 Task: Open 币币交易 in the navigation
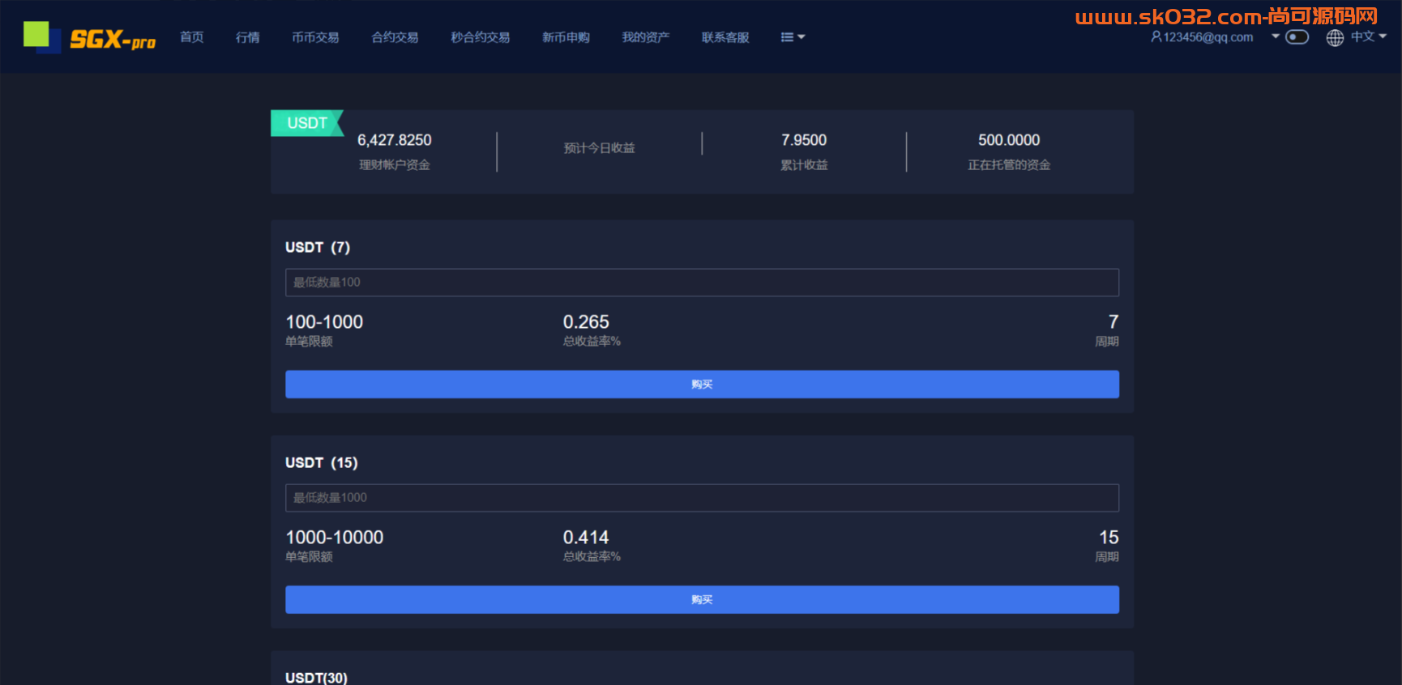pos(315,37)
